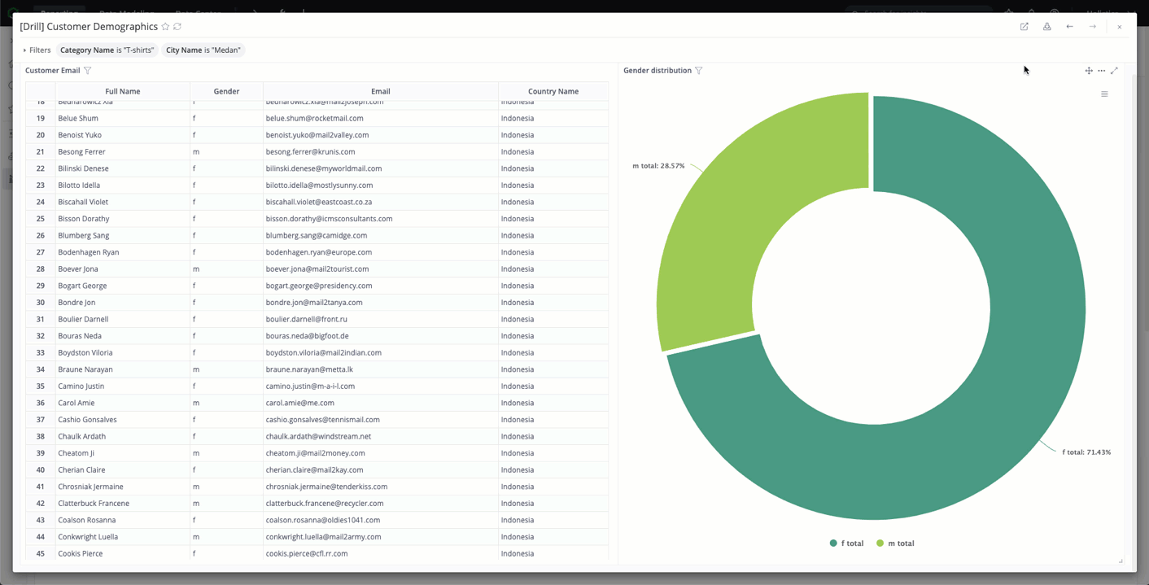Expand Gender distribution chart to fullscreen
The height and width of the screenshot is (585, 1149).
click(x=1114, y=71)
